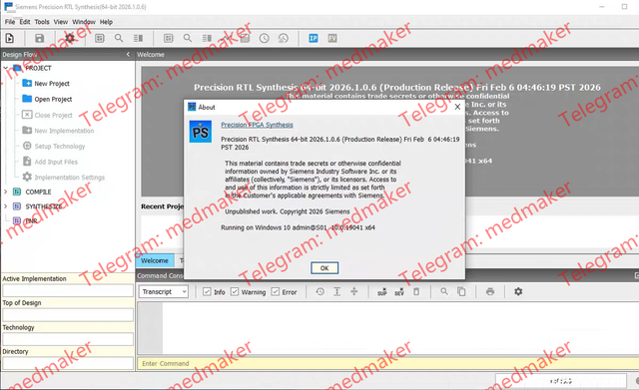Select New Project in Design Flow
Screen dimensions: 639x390
pos(52,84)
